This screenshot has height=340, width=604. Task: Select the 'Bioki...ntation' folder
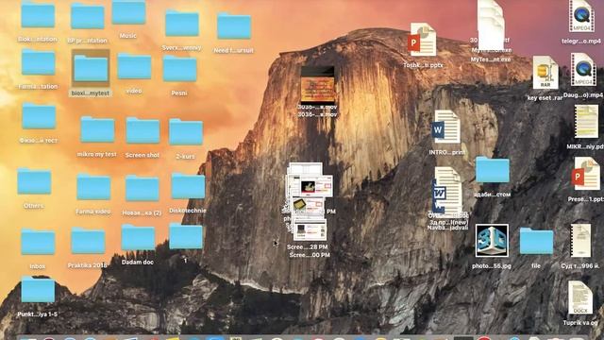38,15
